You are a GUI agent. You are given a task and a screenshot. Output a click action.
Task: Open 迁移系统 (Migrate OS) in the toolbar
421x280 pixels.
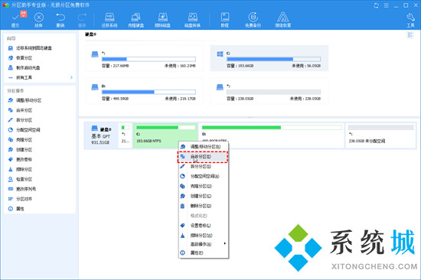[109, 20]
